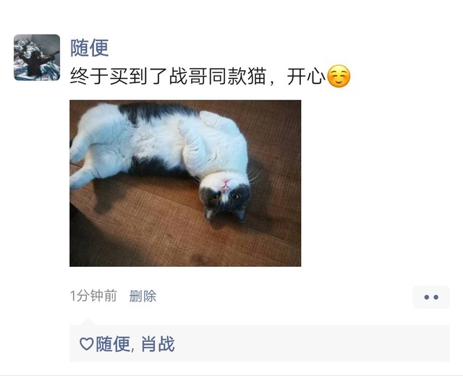This screenshot has height=389, width=463.
Task: Click the cat's face in the photo
Action: coord(224,196)
